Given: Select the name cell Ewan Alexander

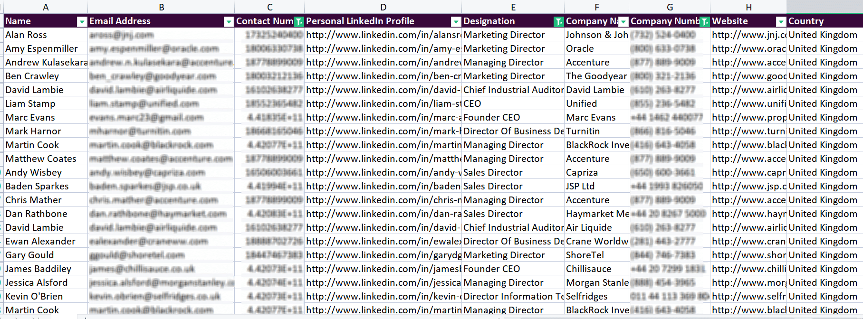Looking at the screenshot, I should point(46,241).
